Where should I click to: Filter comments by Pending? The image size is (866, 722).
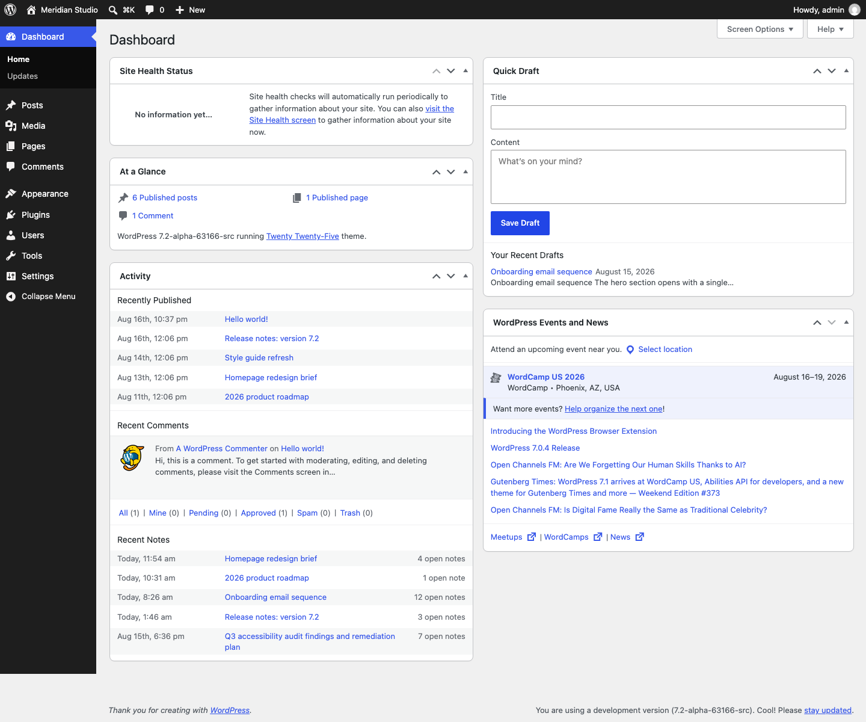click(203, 513)
